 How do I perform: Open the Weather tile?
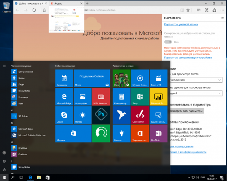(83, 115)
